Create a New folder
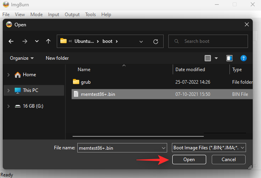261x178 pixels. tap(57, 58)
